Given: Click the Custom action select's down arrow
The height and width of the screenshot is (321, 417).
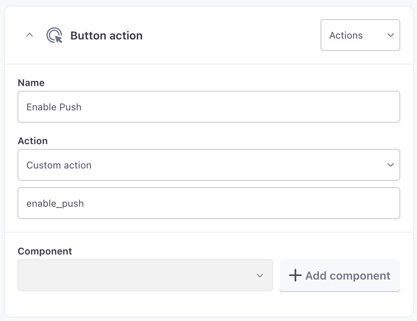Looking at the screenshot, I should (x=390, y=165).
